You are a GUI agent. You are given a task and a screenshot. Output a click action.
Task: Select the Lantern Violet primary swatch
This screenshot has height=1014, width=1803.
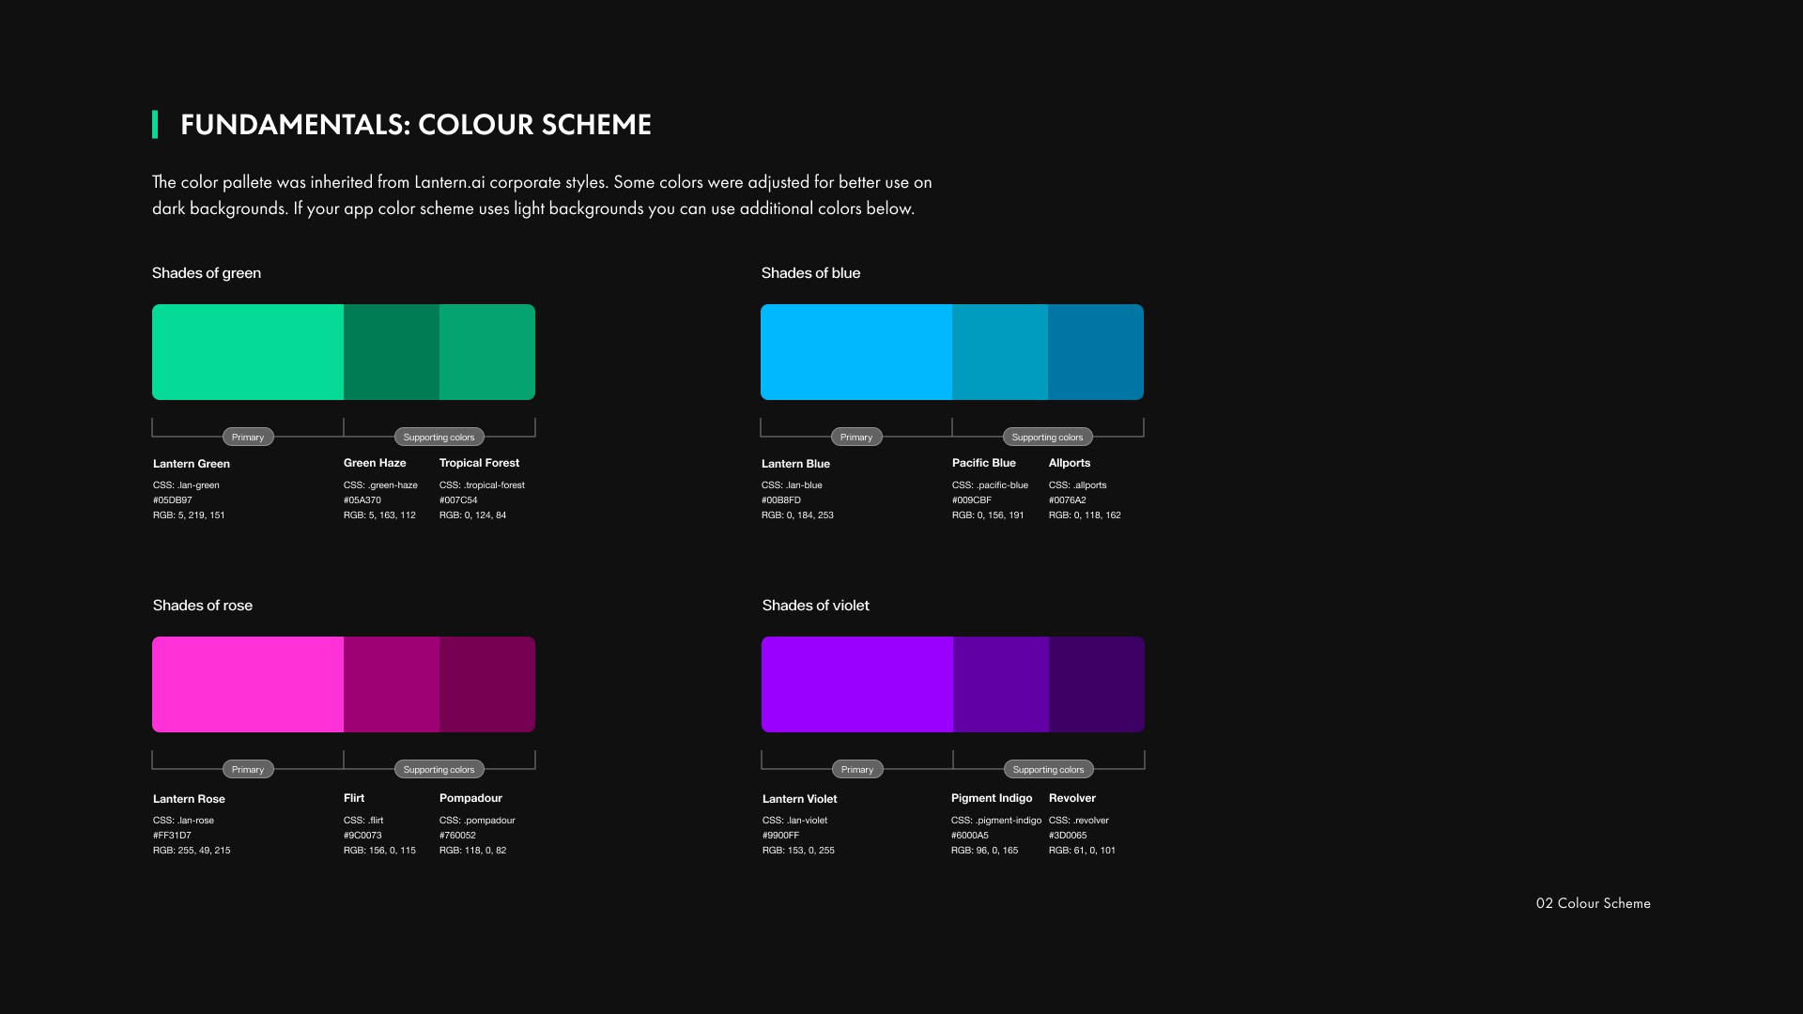[x=857, y=684]
